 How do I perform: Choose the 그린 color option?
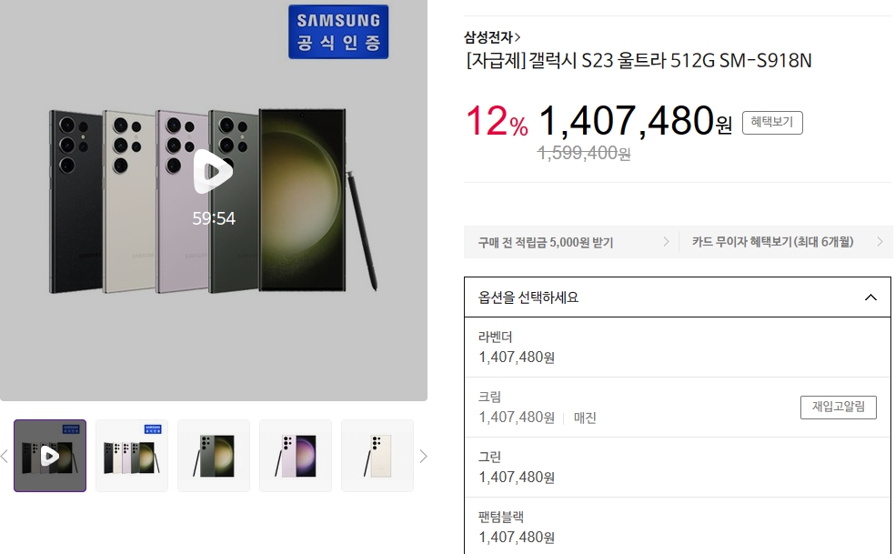(678, 468)
